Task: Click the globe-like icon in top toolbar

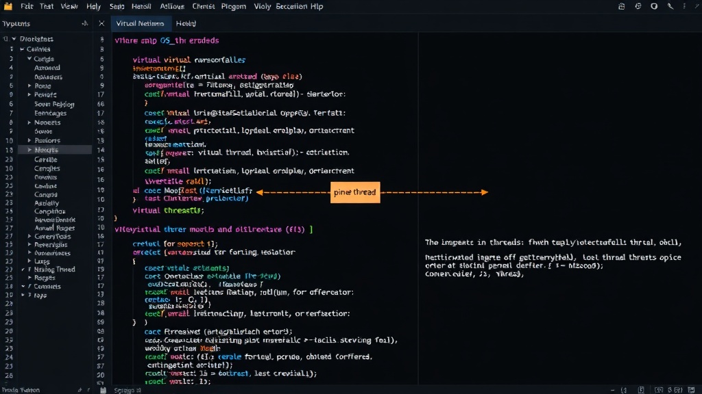Action: (638, 6)
